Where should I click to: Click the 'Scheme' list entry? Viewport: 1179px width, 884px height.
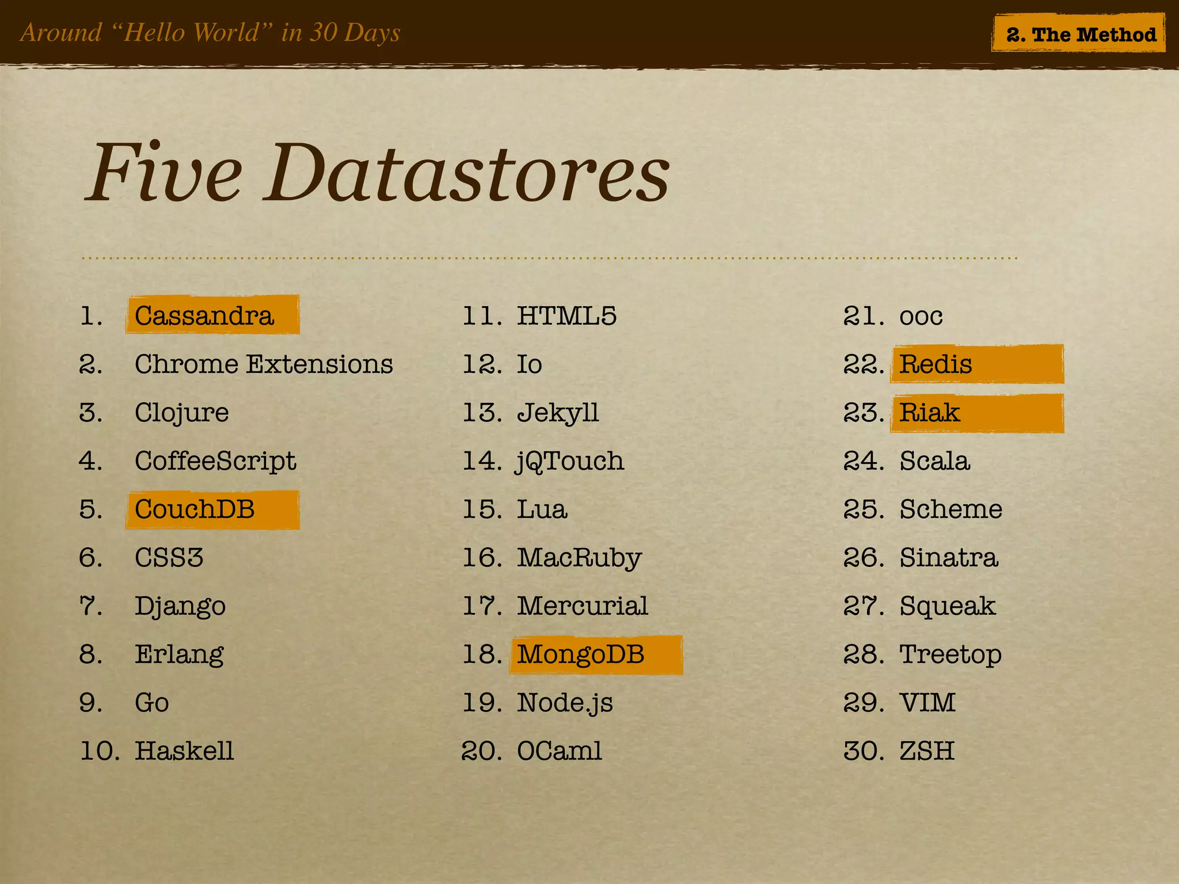tap(951, 509)
